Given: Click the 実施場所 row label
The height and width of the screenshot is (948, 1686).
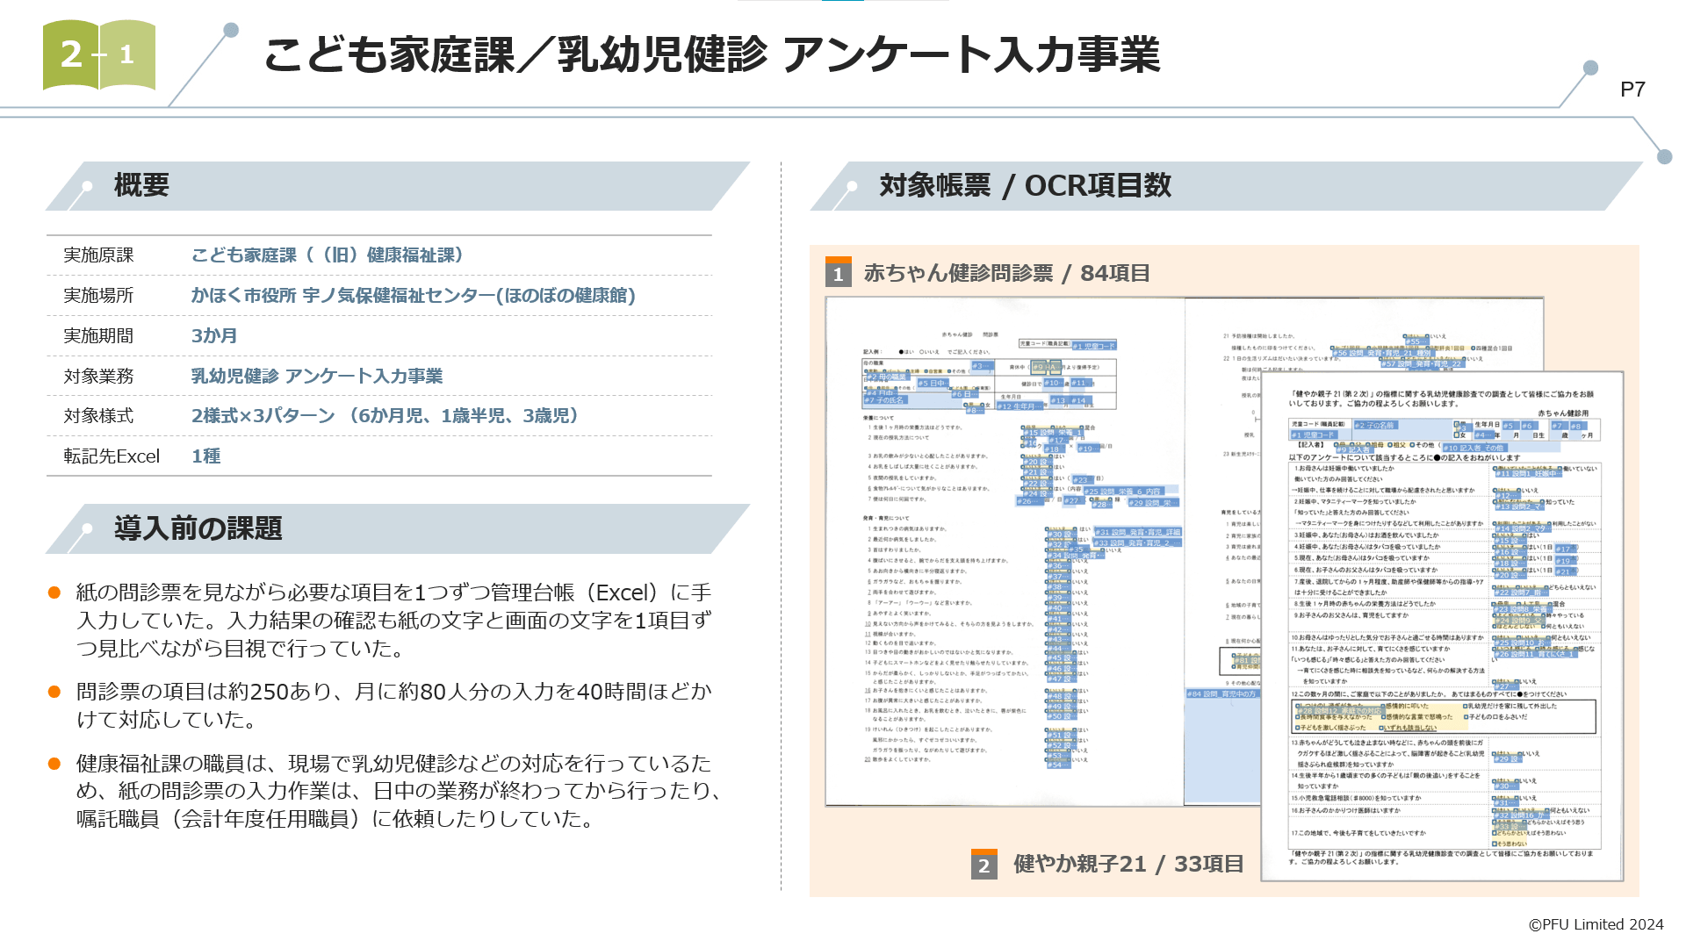Looking at the screenshot, I should point(98,296).
